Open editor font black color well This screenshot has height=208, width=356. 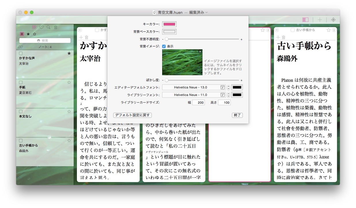coord(237,87)
